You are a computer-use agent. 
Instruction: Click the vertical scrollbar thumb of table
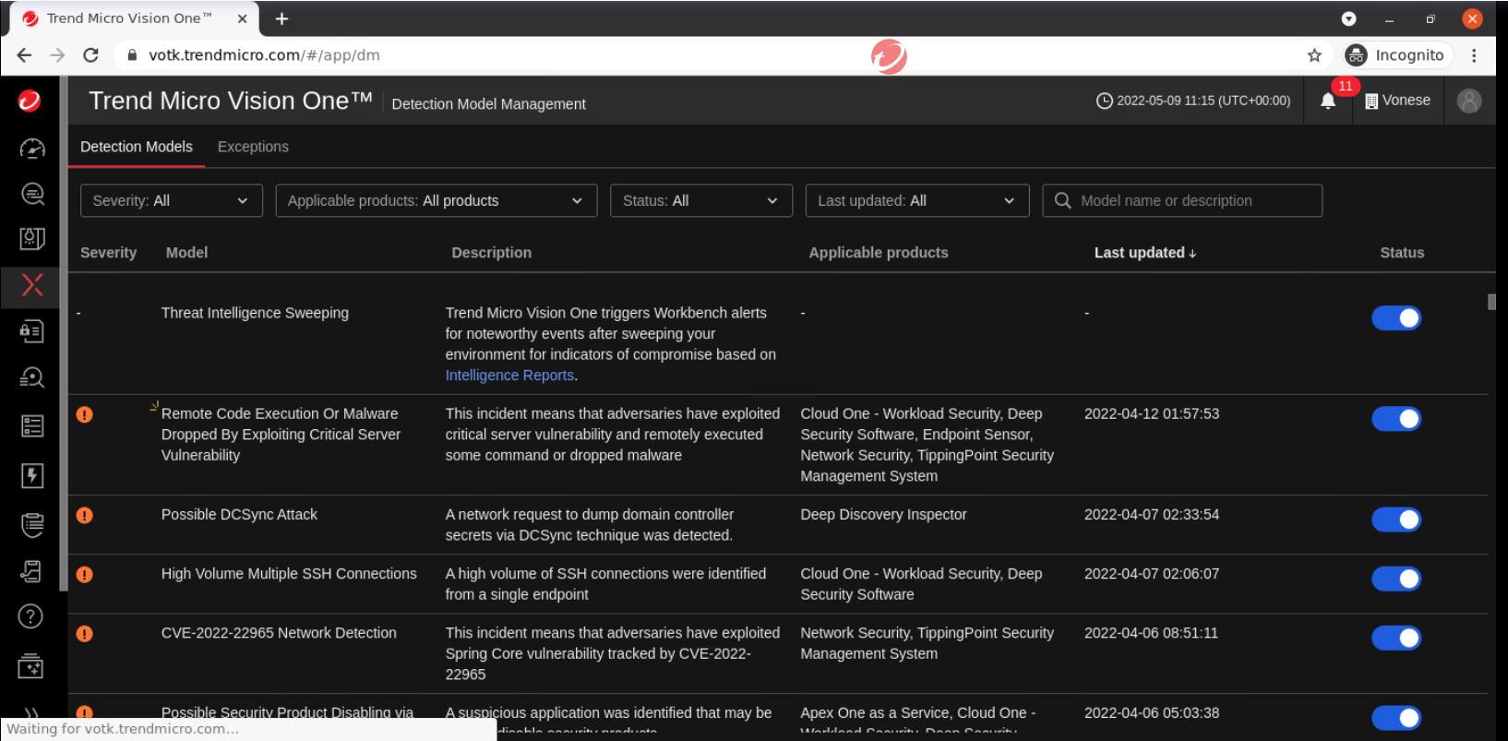coord(1491,302)
